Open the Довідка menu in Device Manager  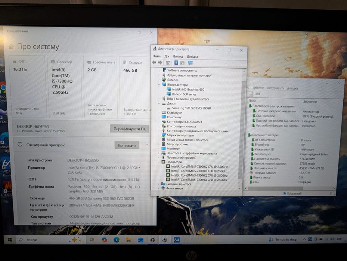pyautogui.click(x=192, y=57)
